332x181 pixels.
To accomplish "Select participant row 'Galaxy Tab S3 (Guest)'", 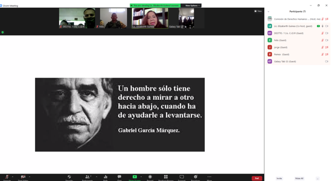I will click(297, 61).
